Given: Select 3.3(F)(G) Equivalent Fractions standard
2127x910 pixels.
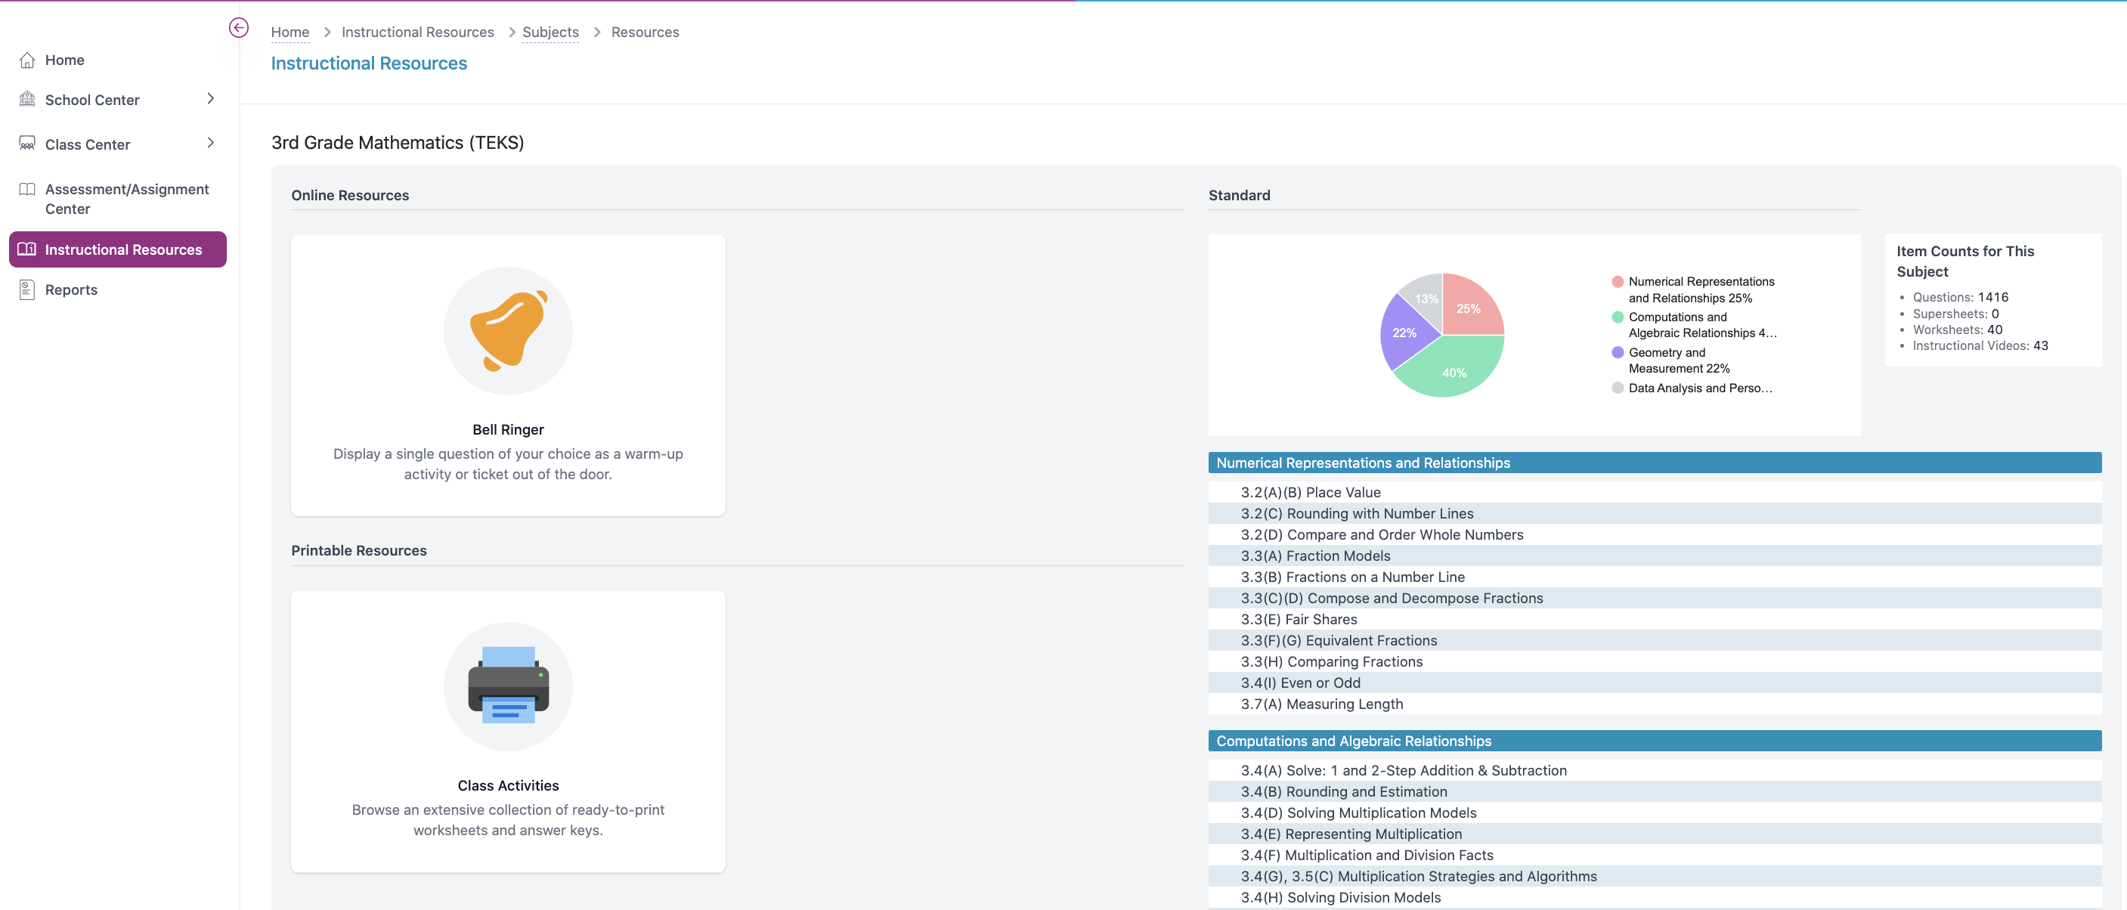Looking at the screenshot, I should point(1654,641).
